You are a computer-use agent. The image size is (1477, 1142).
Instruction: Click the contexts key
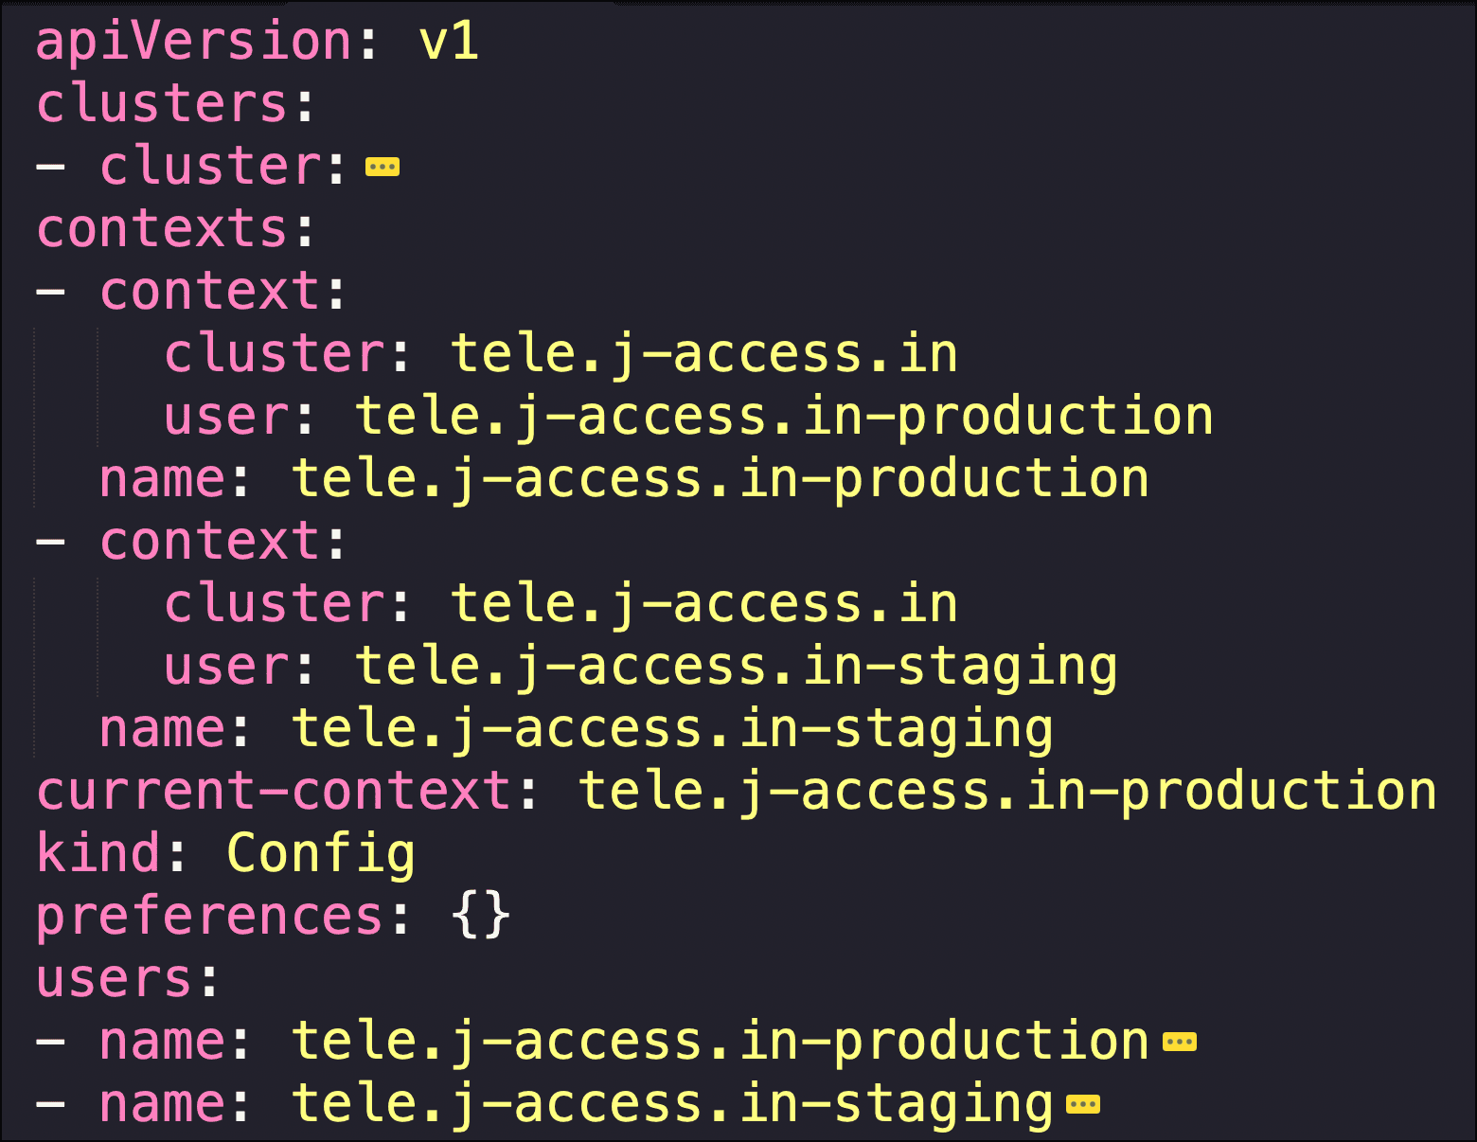tap(161, 229)
